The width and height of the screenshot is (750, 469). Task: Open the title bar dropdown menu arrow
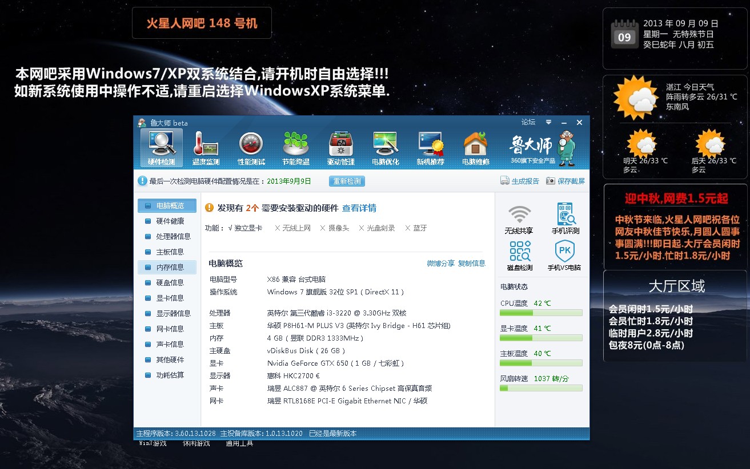[x=548, y=122]
